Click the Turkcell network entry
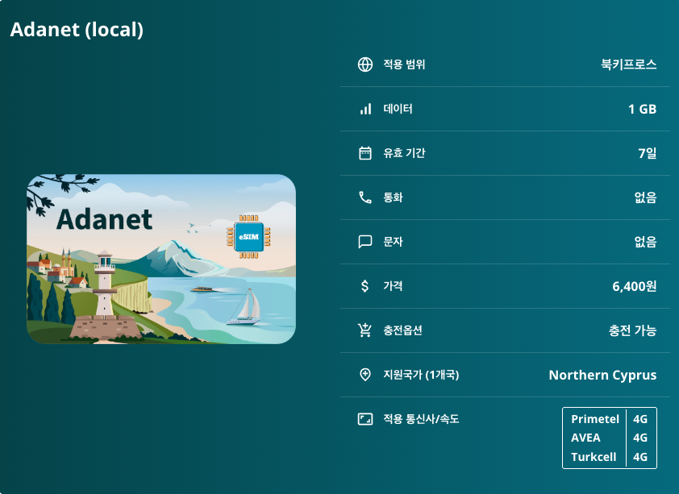 click(x=594, y=457)
